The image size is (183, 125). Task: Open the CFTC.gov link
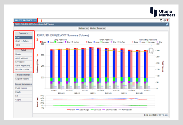tap(163, 115)
